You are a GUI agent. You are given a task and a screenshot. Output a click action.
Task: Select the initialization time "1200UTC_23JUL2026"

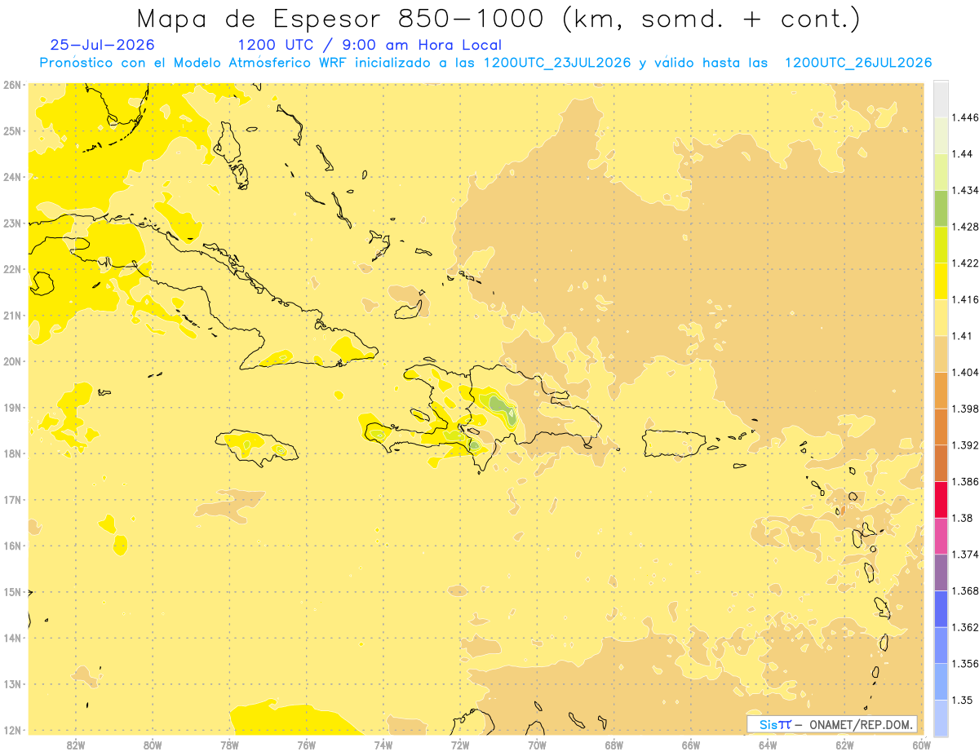(x=557, y=63)
